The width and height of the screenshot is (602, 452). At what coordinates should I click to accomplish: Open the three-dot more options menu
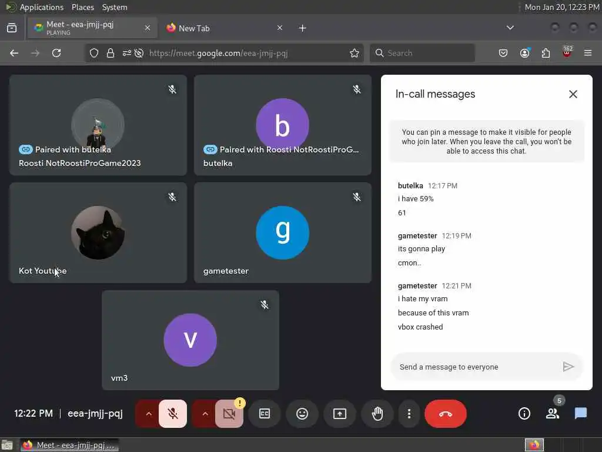point(409,414)
